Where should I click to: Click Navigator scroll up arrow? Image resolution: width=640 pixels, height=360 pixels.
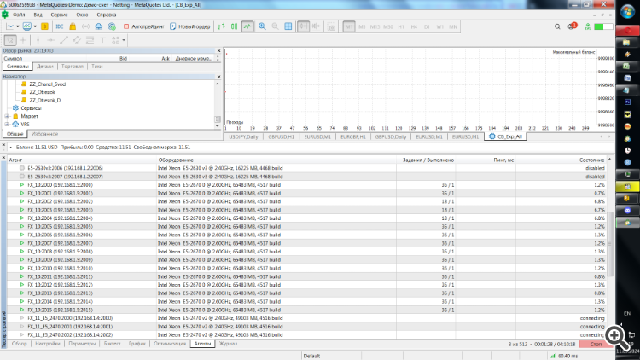217,84
